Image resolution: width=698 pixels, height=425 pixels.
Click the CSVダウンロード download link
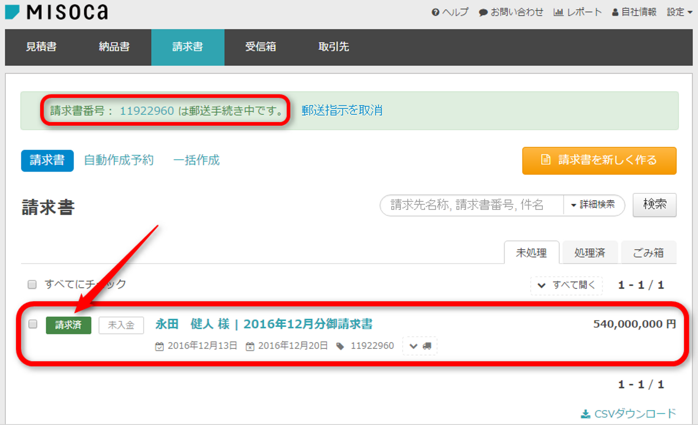(x=629, y=414)
